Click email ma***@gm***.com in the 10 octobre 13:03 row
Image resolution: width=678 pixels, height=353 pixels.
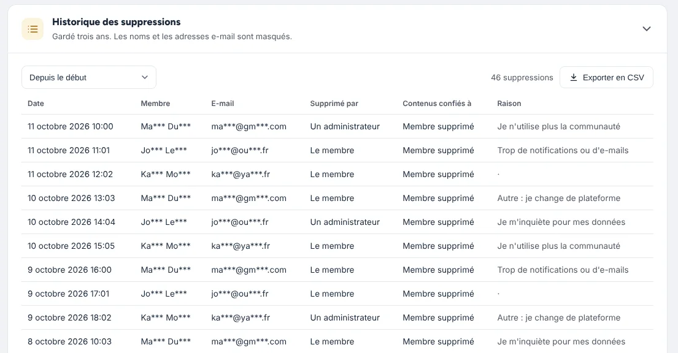pyautogui.click(x=248, y=199)
